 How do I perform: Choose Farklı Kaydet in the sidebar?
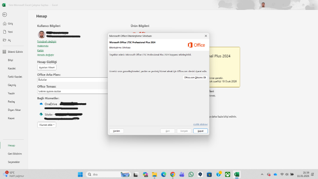[15, 77]
